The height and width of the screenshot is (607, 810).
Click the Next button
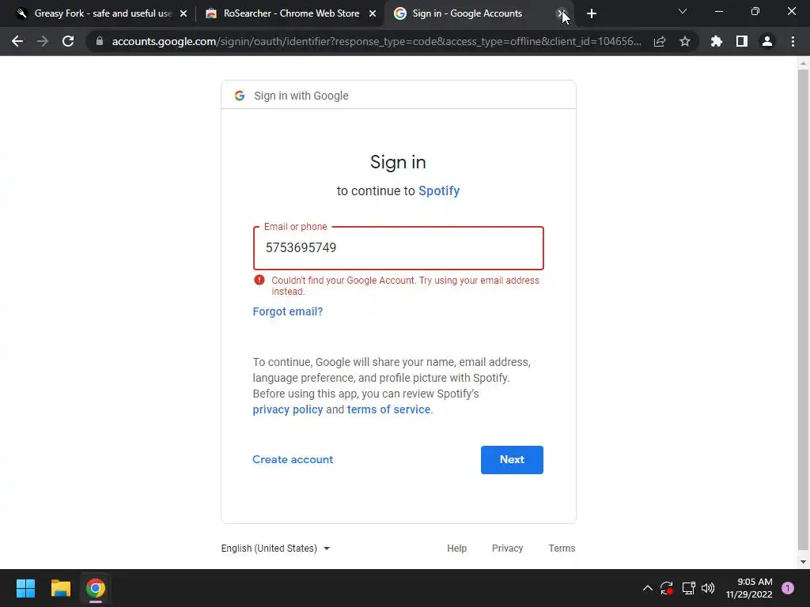click(512, 460)
